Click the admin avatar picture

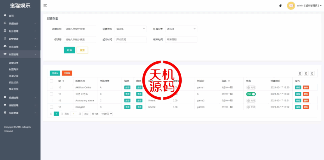coord(291,6)
